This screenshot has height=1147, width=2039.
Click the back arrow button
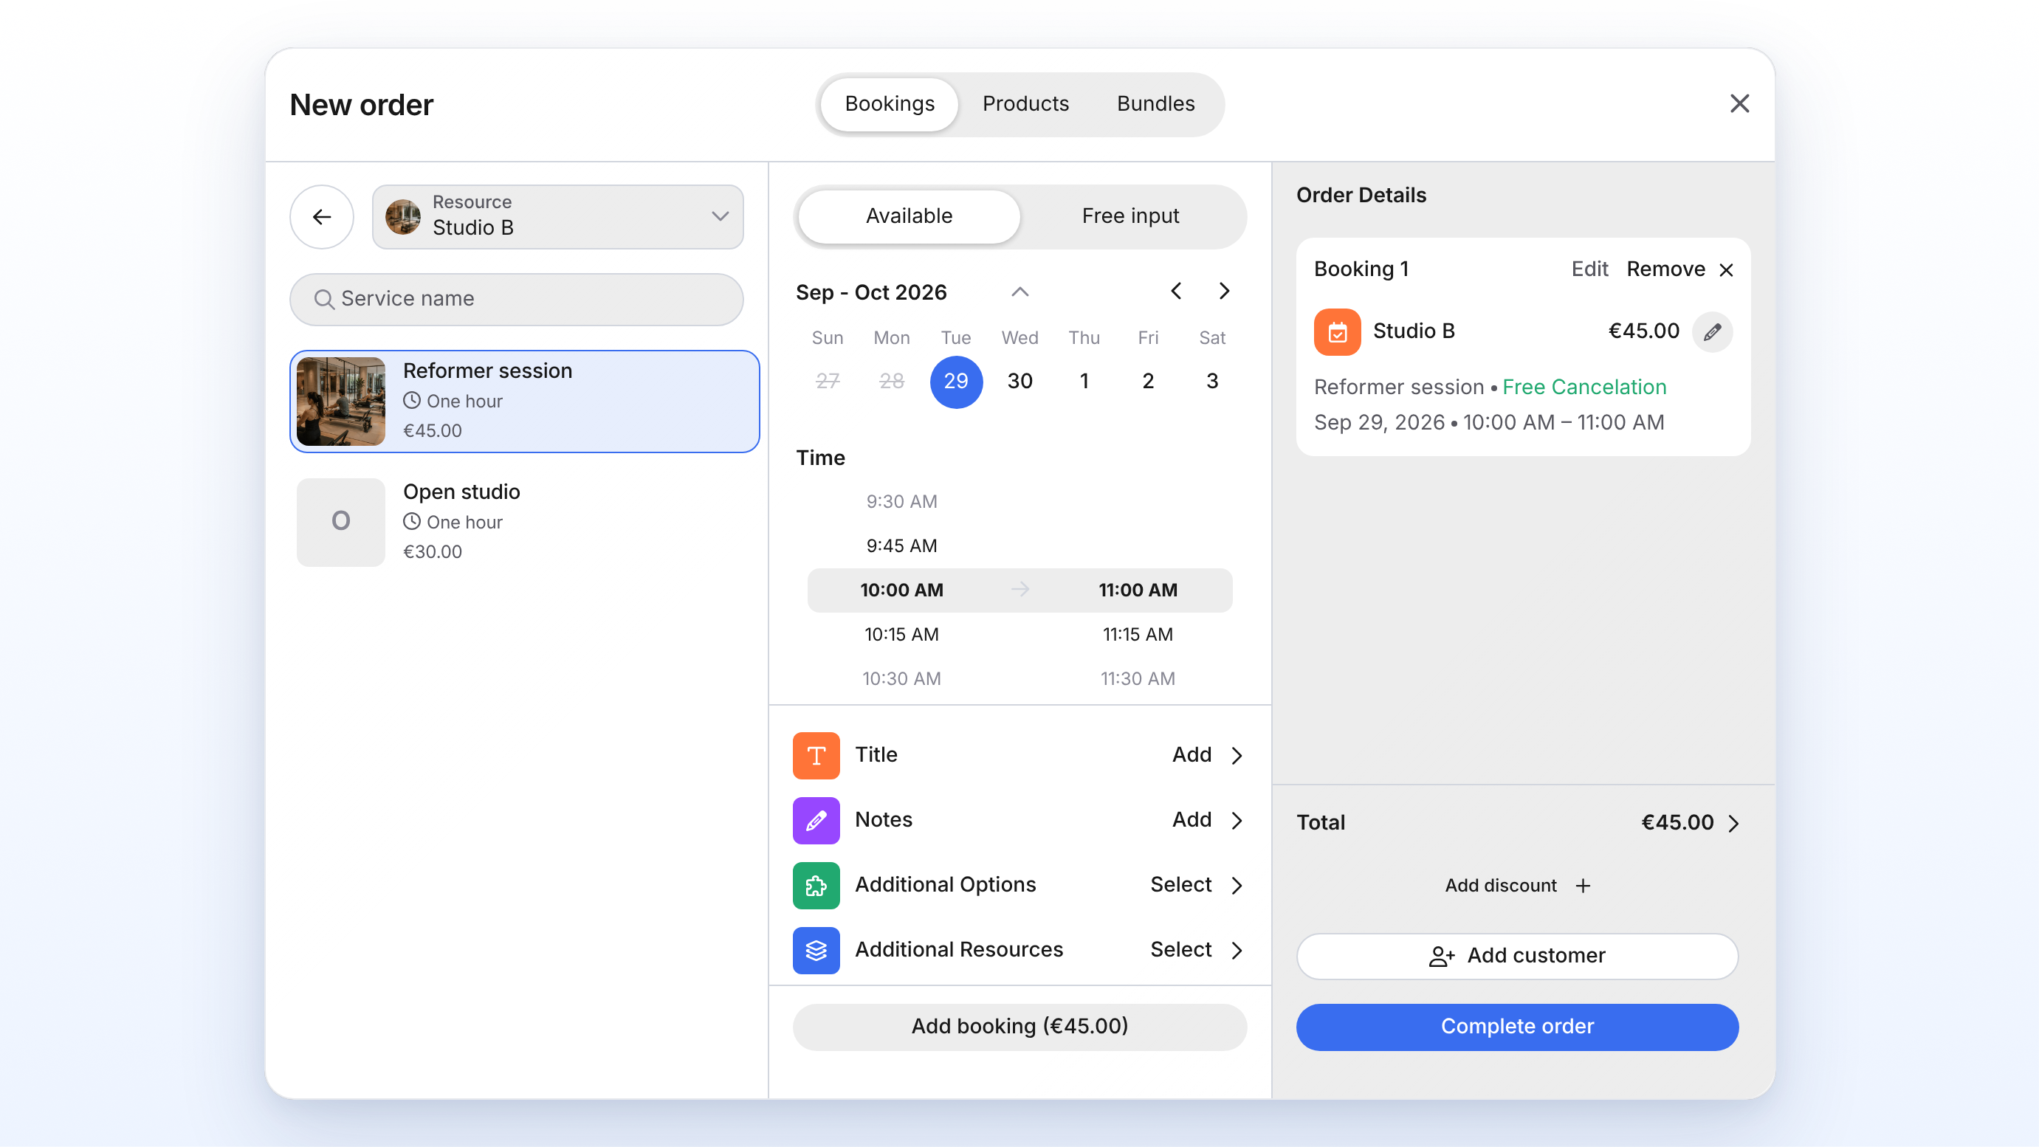click(321, 216)
